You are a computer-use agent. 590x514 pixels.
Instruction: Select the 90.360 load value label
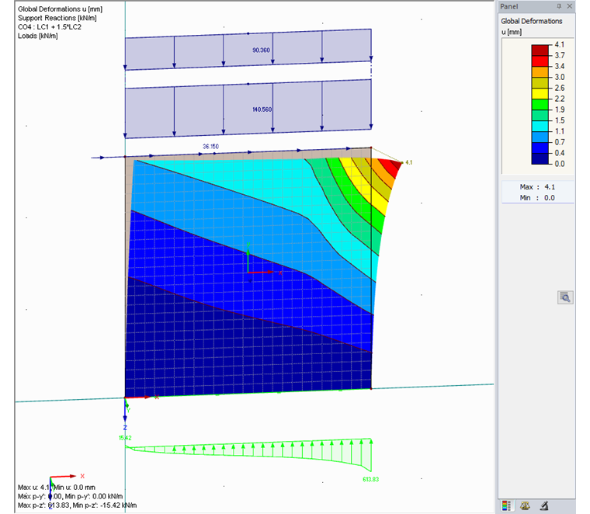coord(261,50)
